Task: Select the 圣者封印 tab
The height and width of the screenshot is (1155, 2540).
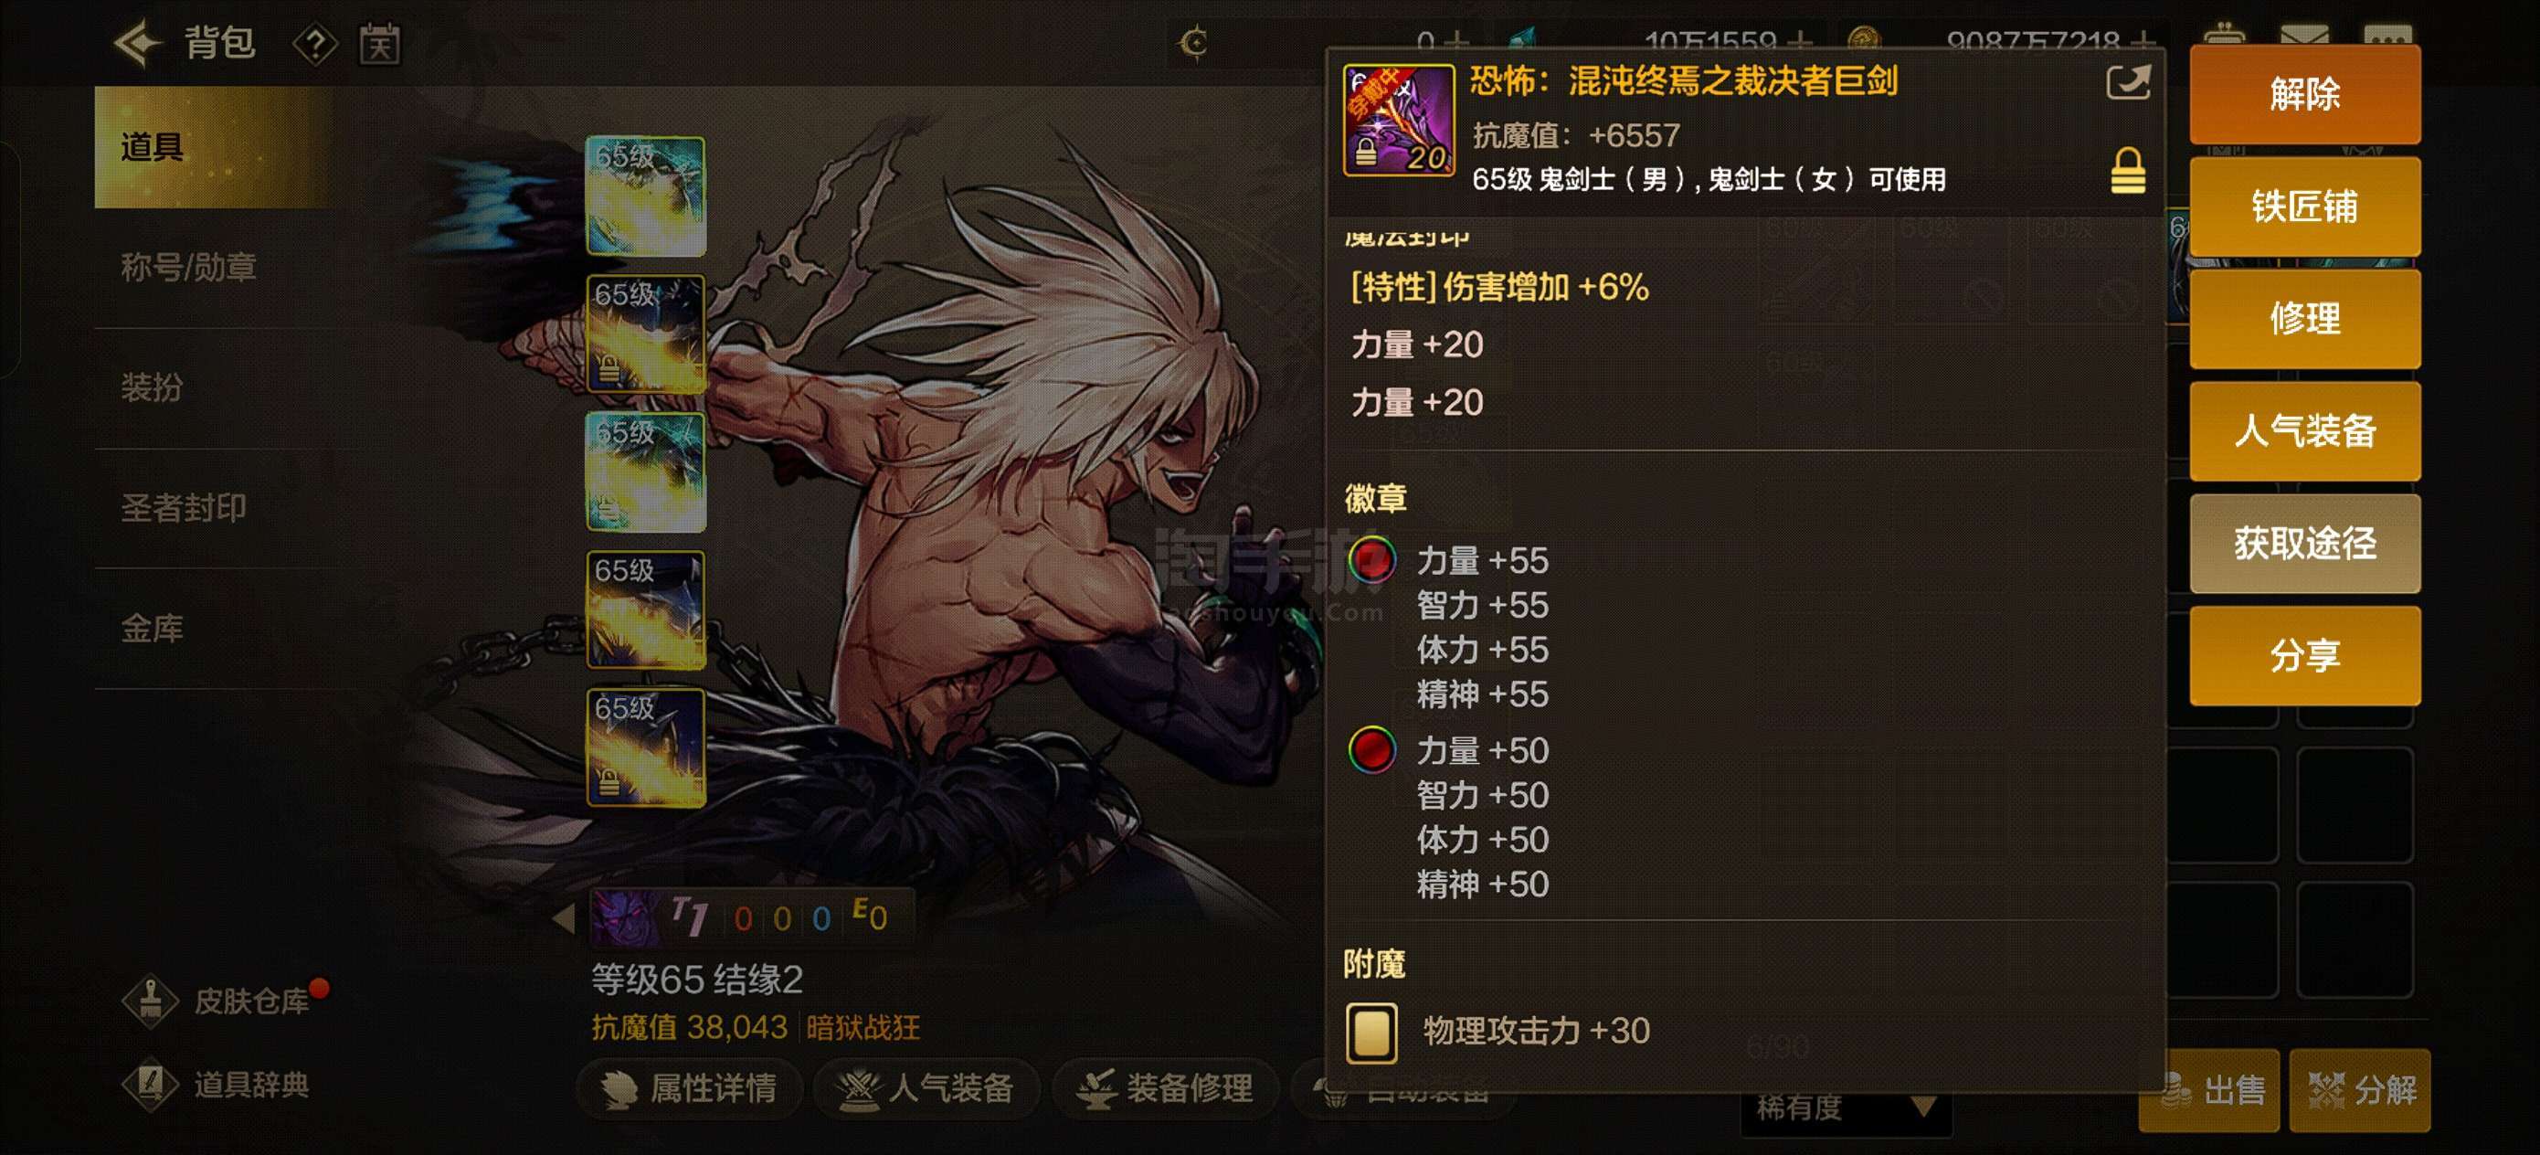Action: (x=184, y=507)
